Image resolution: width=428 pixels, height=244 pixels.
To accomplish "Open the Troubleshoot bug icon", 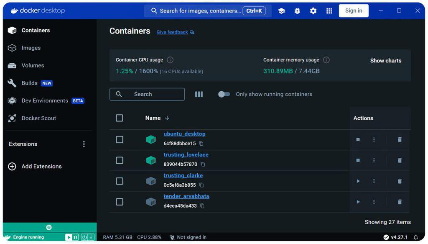I will pos(297,10).
